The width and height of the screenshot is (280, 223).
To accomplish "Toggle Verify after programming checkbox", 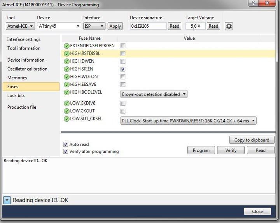I will [x=65, y=151].
